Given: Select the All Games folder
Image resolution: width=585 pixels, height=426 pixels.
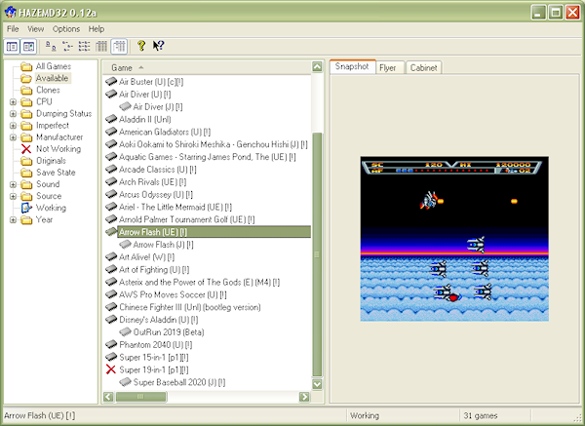Looking at the screenshot, I should point(53,66).
